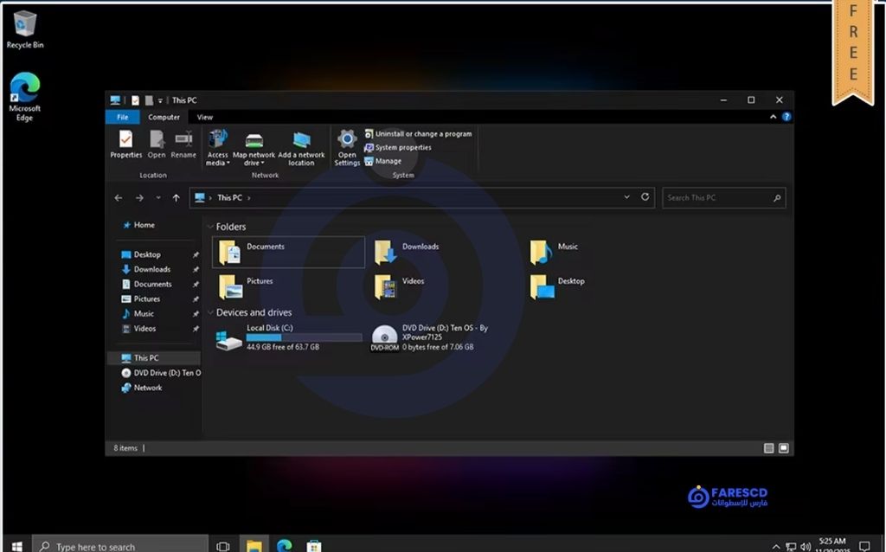The width and height of the screenshot is (886, 552).
Task: Switch to the View ribbon tab
Action: coord(204,117)
